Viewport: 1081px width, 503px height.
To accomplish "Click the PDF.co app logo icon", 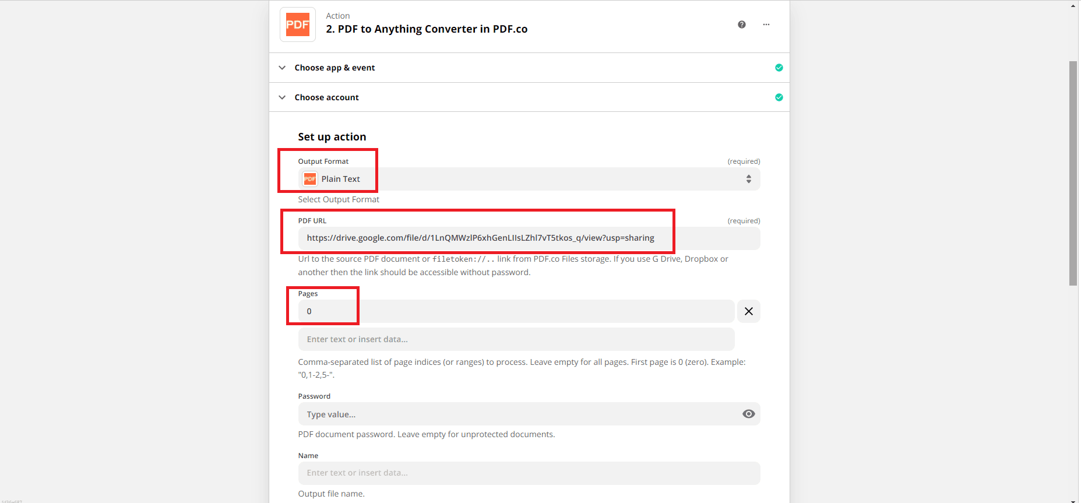I will [x=297, y=24].
